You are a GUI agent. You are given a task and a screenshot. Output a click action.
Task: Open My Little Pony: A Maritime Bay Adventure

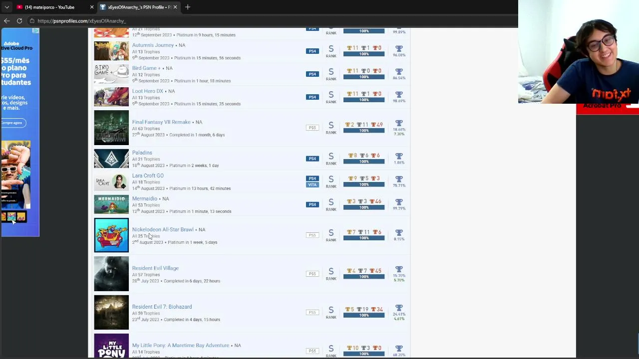click(180, 346)
